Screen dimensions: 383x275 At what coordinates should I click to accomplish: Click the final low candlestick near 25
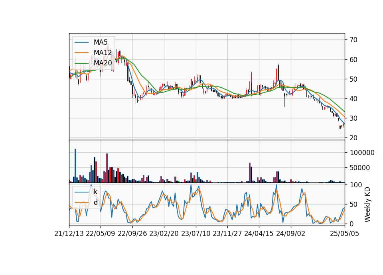[x=340, y=130]
